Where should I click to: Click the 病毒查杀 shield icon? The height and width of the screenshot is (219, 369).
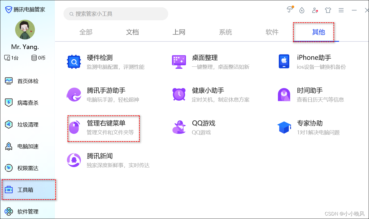pyautogui.click(x=9, y=103)
